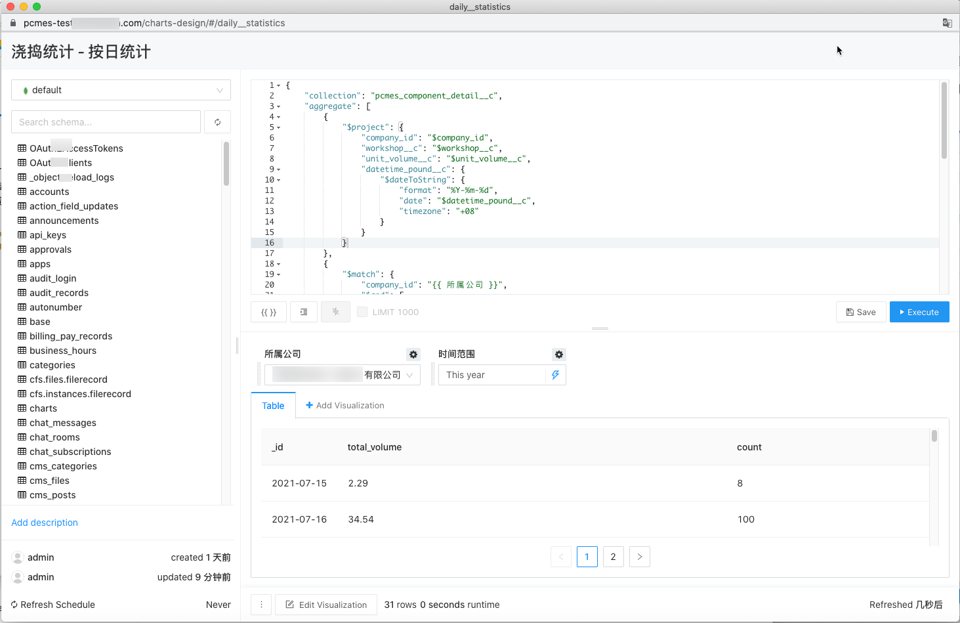Collapse code fold arrow on line 10
Screen dimensions: 960x623
[279, 180]
